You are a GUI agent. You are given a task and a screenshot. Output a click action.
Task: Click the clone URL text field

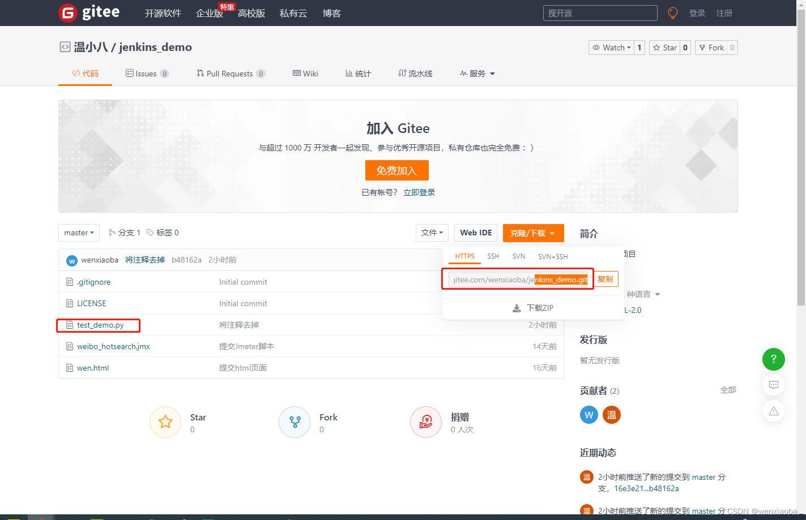coord(519,280)
